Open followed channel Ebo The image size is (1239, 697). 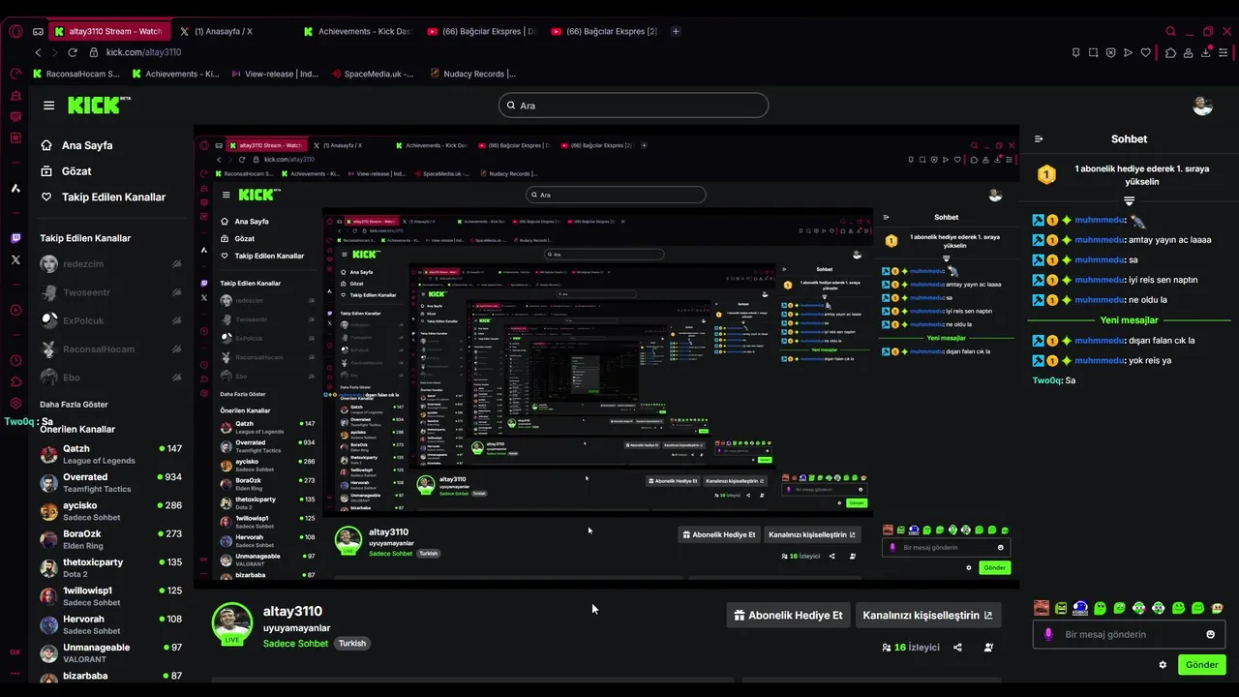pyautogui.click(x=111, y=378)
